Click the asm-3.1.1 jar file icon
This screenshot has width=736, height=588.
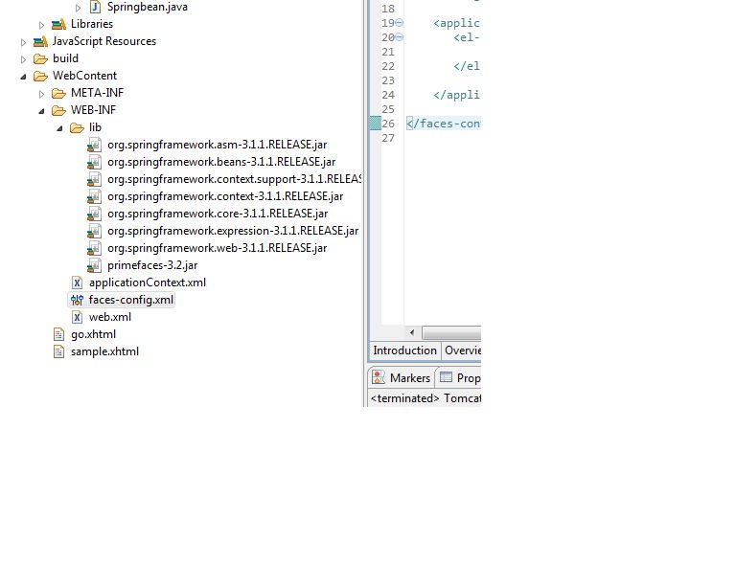tap(94, 145)
